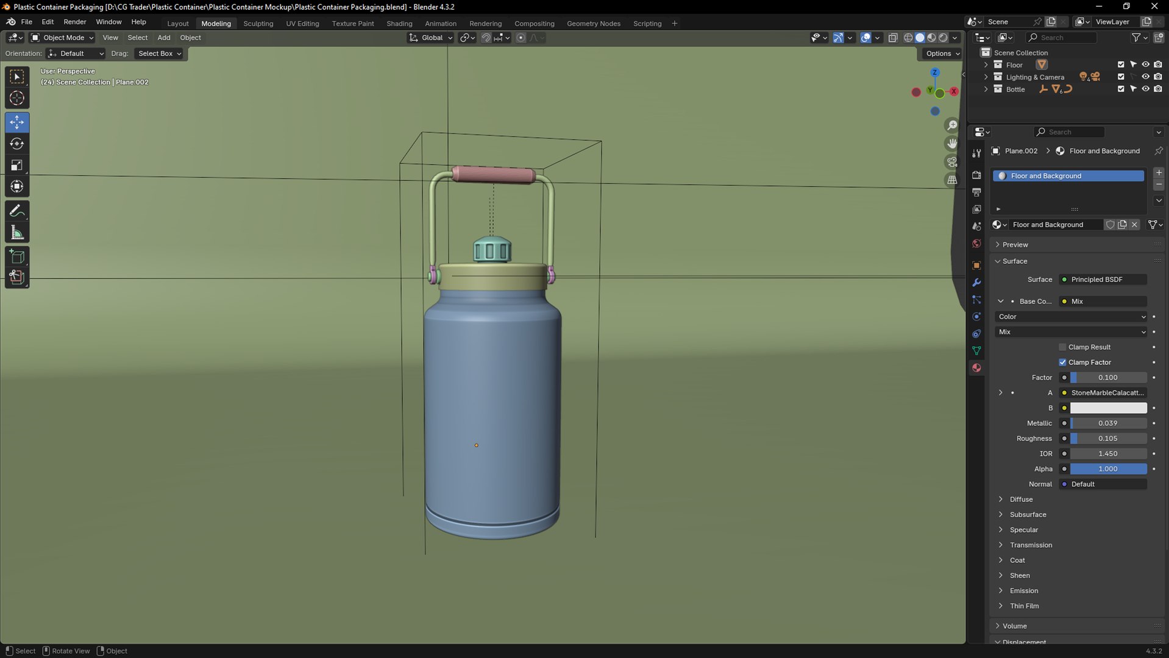Enable Clamp Result checkbox
The image size is (1169, 658).
coord(1062,347)
